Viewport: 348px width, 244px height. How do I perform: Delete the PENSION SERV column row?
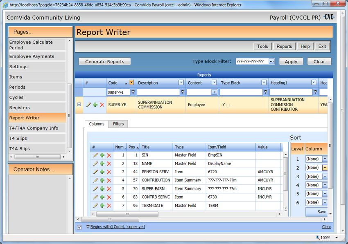pyautogui.click(x=109, y=172)
